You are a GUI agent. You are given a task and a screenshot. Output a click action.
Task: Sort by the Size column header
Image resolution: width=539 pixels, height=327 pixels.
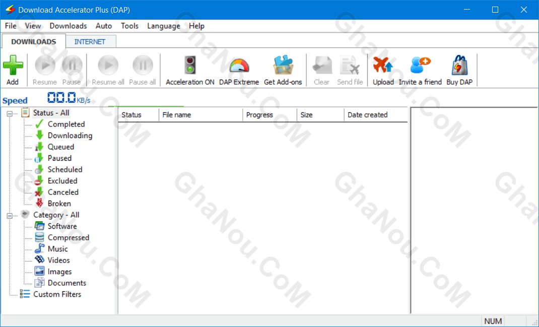pyautogui.click(x=320, y=115)
